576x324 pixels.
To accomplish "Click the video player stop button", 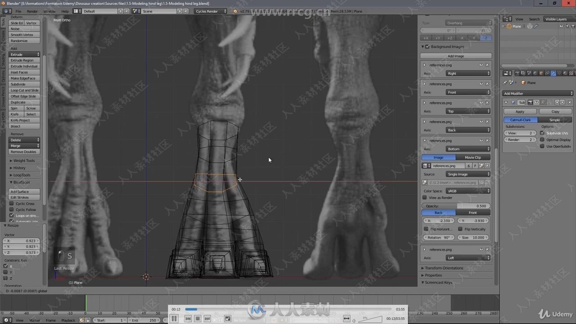I will point(198,319).
